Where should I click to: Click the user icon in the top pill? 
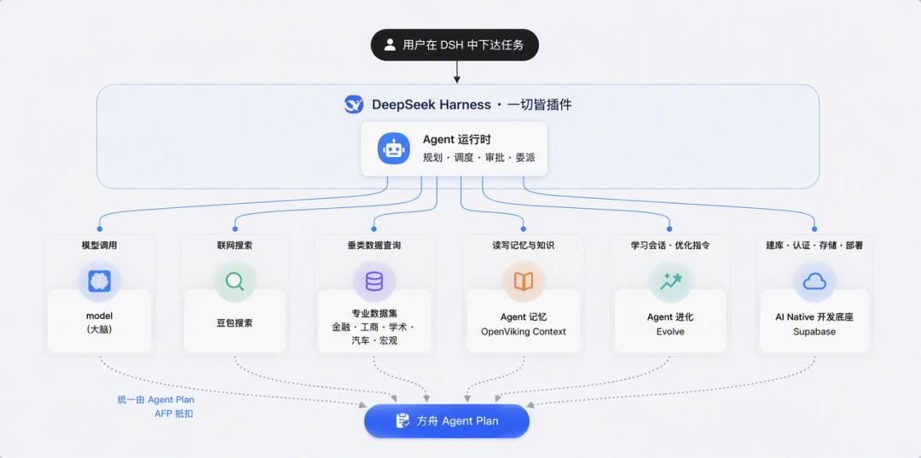[x=390, y=45]
